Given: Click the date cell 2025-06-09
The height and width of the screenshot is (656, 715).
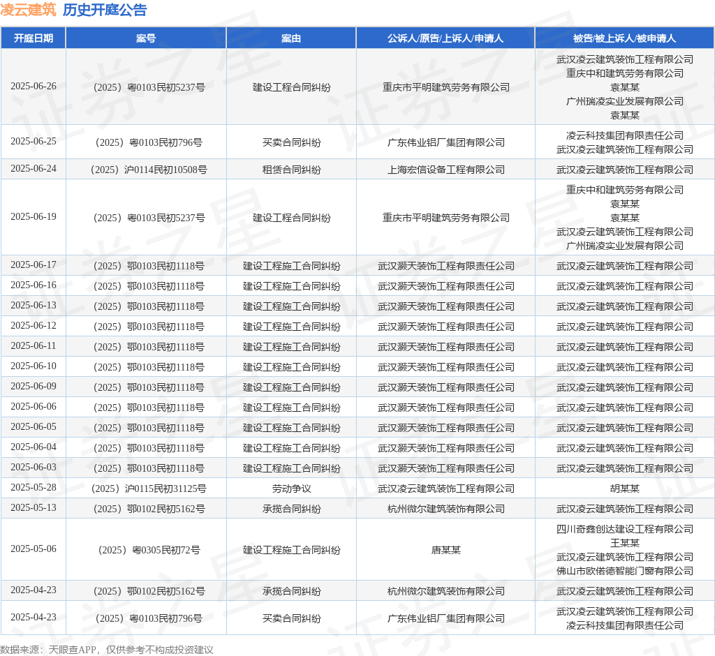Looking at the screenshot, I should click(34, 386).
